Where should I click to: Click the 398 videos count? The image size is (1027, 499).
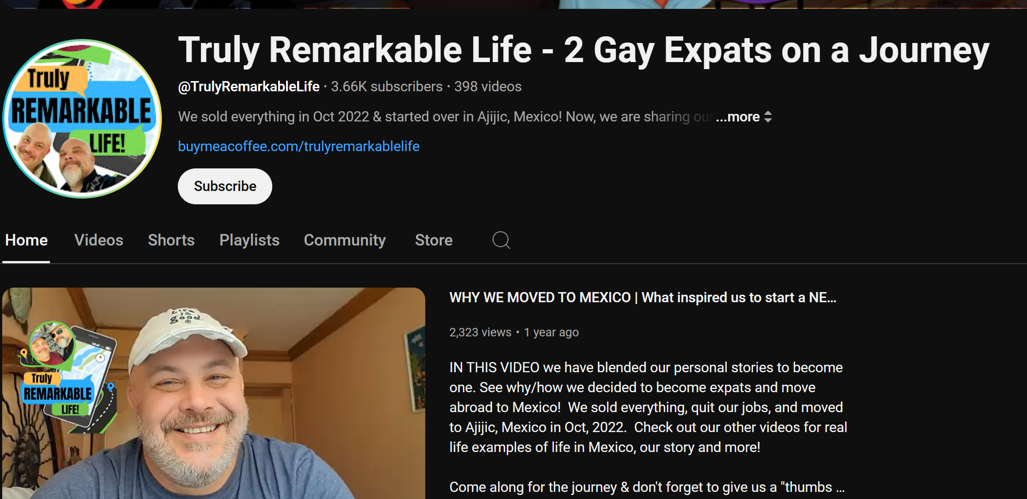click(488, 86)
